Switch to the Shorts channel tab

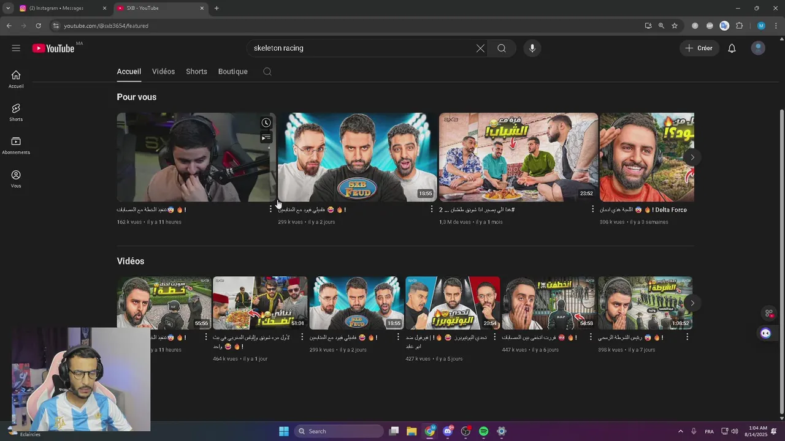[196, 72]
